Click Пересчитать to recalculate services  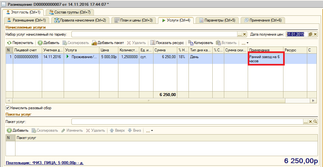click(x=20, y=43)
